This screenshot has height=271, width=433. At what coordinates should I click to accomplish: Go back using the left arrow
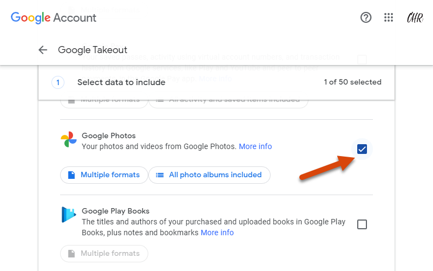[43, 50]
